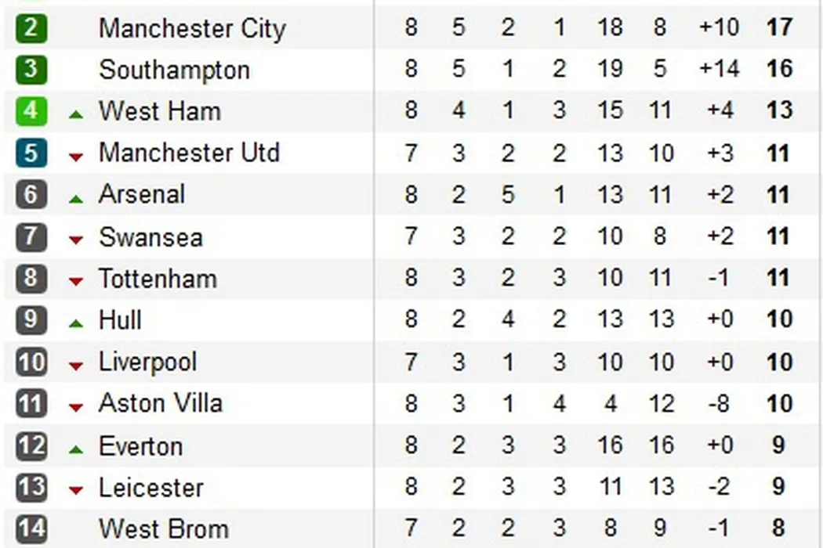Click Southampton's +14 goal difference
The image size is (823, 548).
click(718, 69)
